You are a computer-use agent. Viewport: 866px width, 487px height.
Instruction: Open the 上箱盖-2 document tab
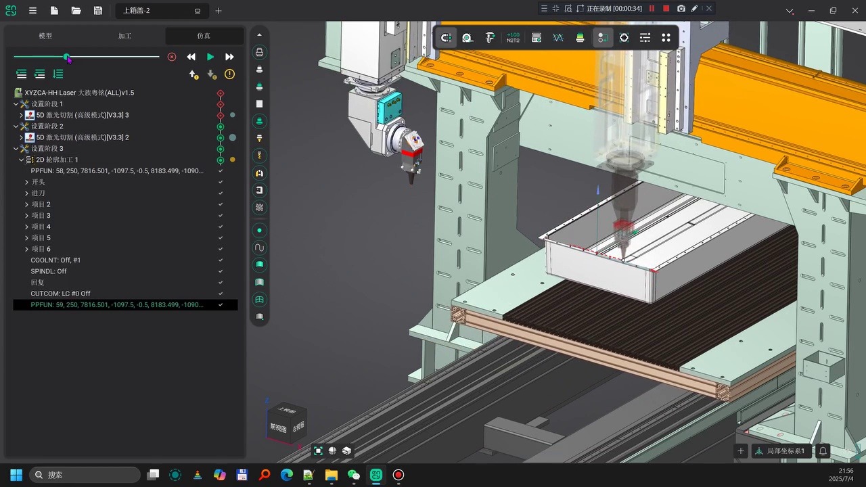point(162,11)
